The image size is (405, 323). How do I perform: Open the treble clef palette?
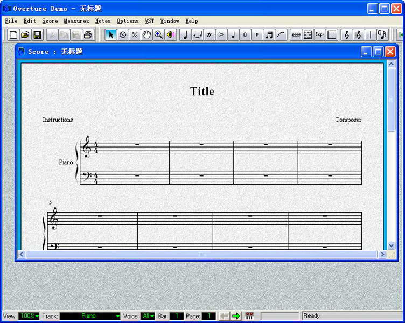[346, 35]
